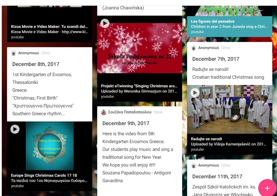This screenshot has height=196, width=277.
Task: Click Σουζάνα Παπαδοπούλου's heart avatar icon
Action: pos(104,112)
